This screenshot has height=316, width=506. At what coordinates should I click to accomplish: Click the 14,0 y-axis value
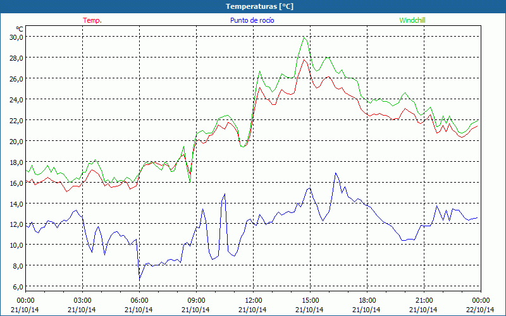(x=16, y=204)
